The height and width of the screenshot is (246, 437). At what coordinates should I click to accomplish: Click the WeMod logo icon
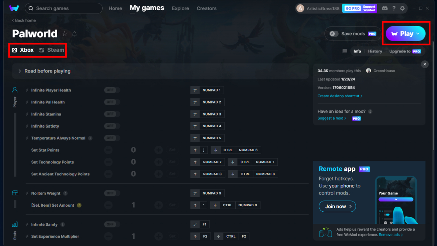tap(14, 8)
